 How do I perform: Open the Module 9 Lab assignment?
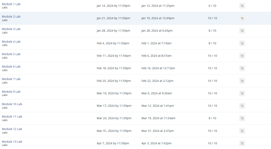[x=11, y=92]
